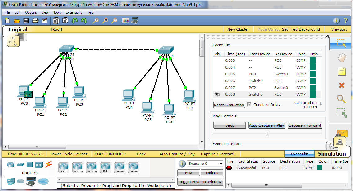Select the End Devices category icon
This screenshot has width=353, height=191.
click(x=11, y=181)
